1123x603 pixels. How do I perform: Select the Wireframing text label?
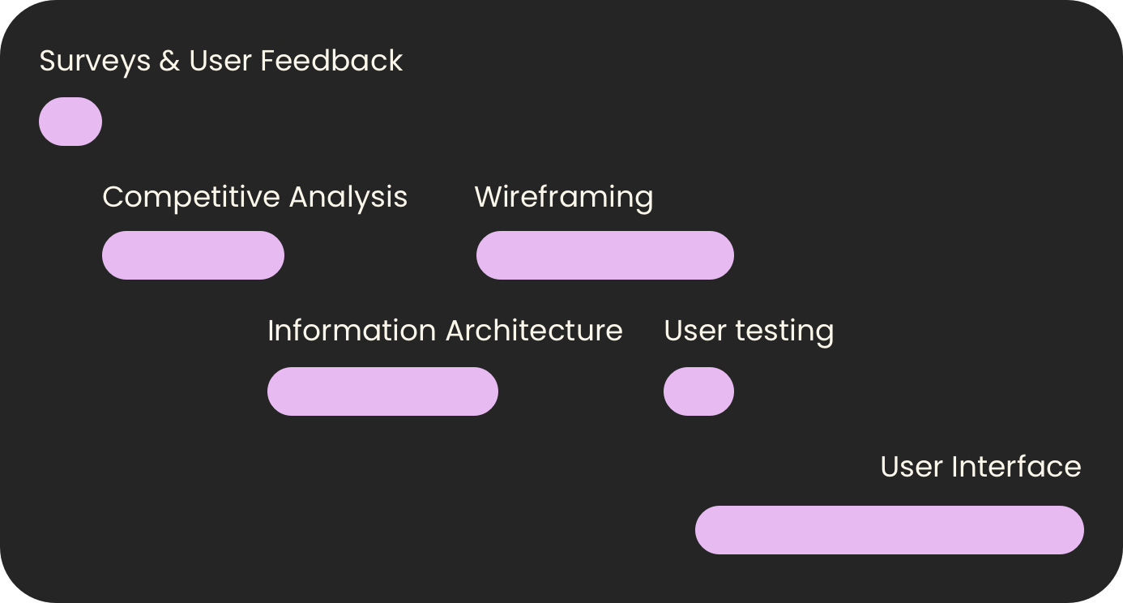[564, 198]
